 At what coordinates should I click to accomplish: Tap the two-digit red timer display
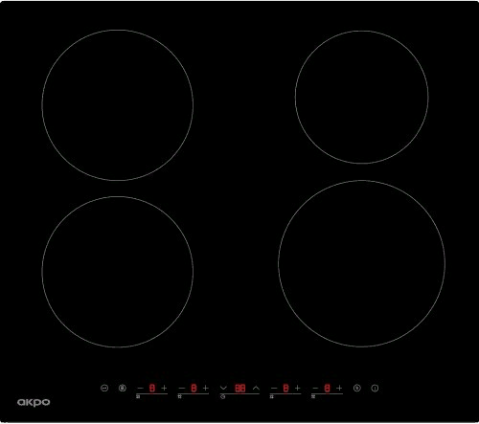point(240,388)
